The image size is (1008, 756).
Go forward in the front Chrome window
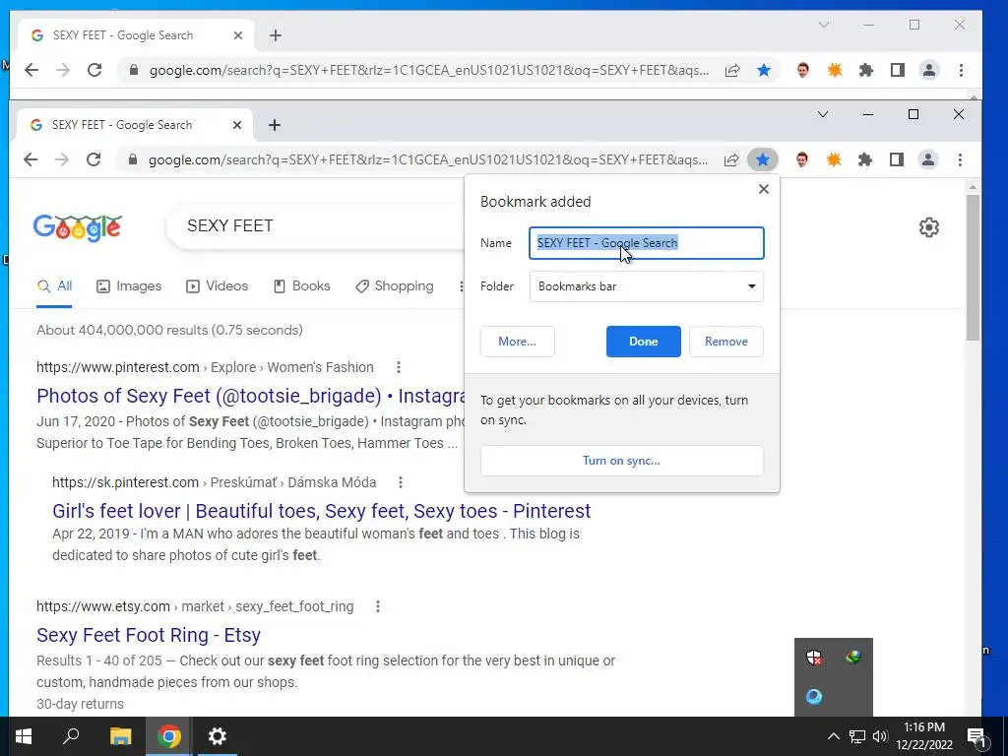(x=62, y=159)
